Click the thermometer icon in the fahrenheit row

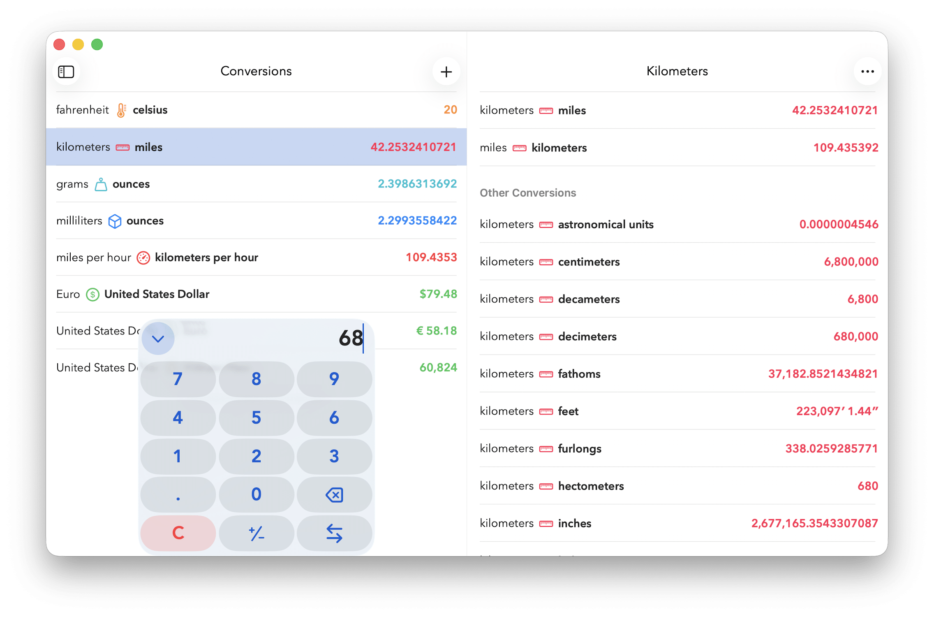click(x=121, y=110)
